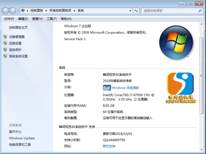206x154 pixels.
Task: Click the refresh button beside address bar
Action: point(136,11)
